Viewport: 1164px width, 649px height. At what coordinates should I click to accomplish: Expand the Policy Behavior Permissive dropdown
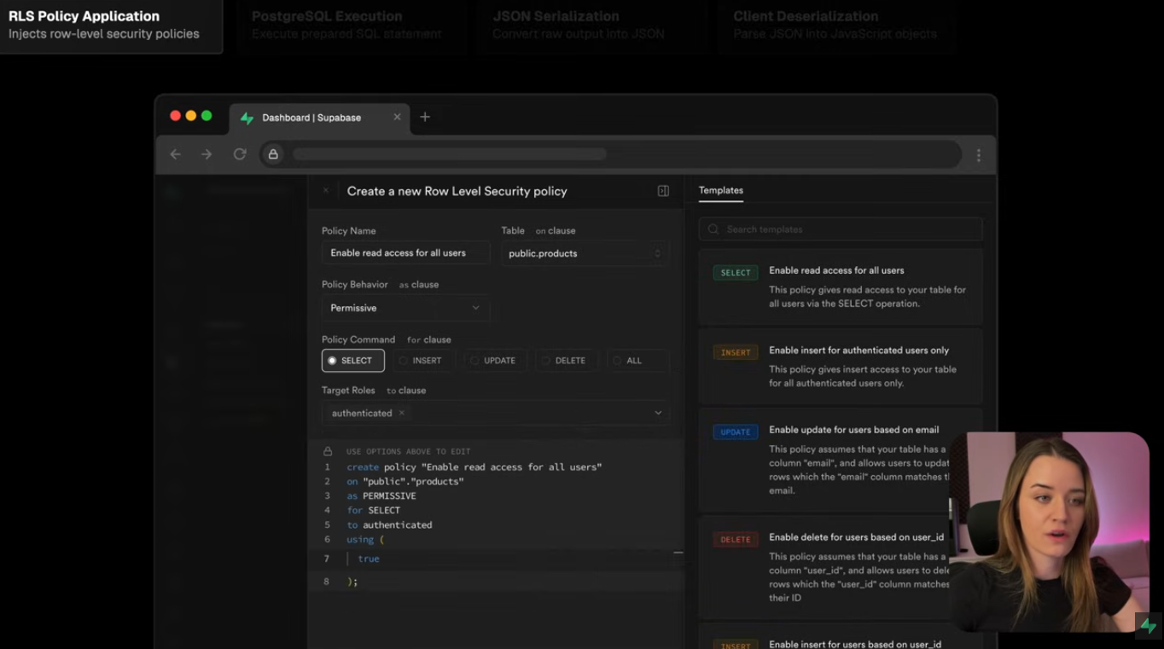point(406,308)
